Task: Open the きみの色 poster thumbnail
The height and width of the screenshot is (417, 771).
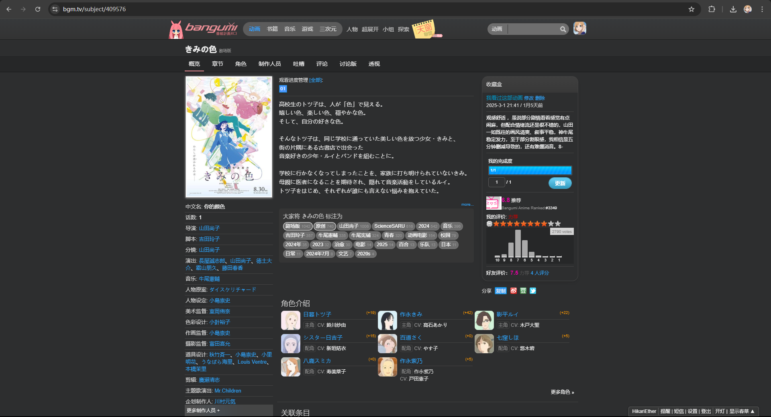Action: (x=229, y=137)
